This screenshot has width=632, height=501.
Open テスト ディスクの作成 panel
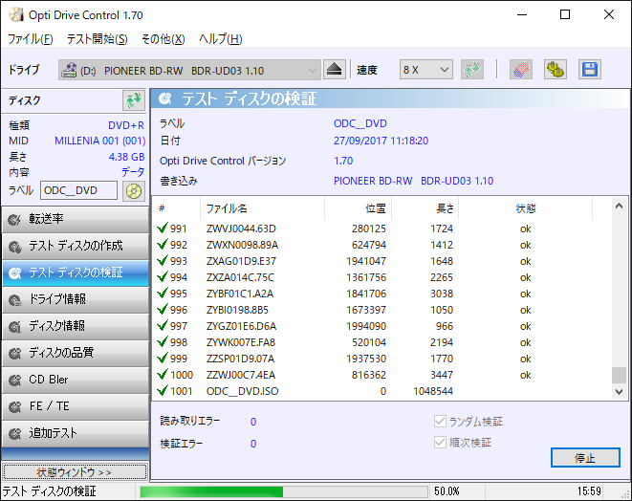tap(76, 246)
